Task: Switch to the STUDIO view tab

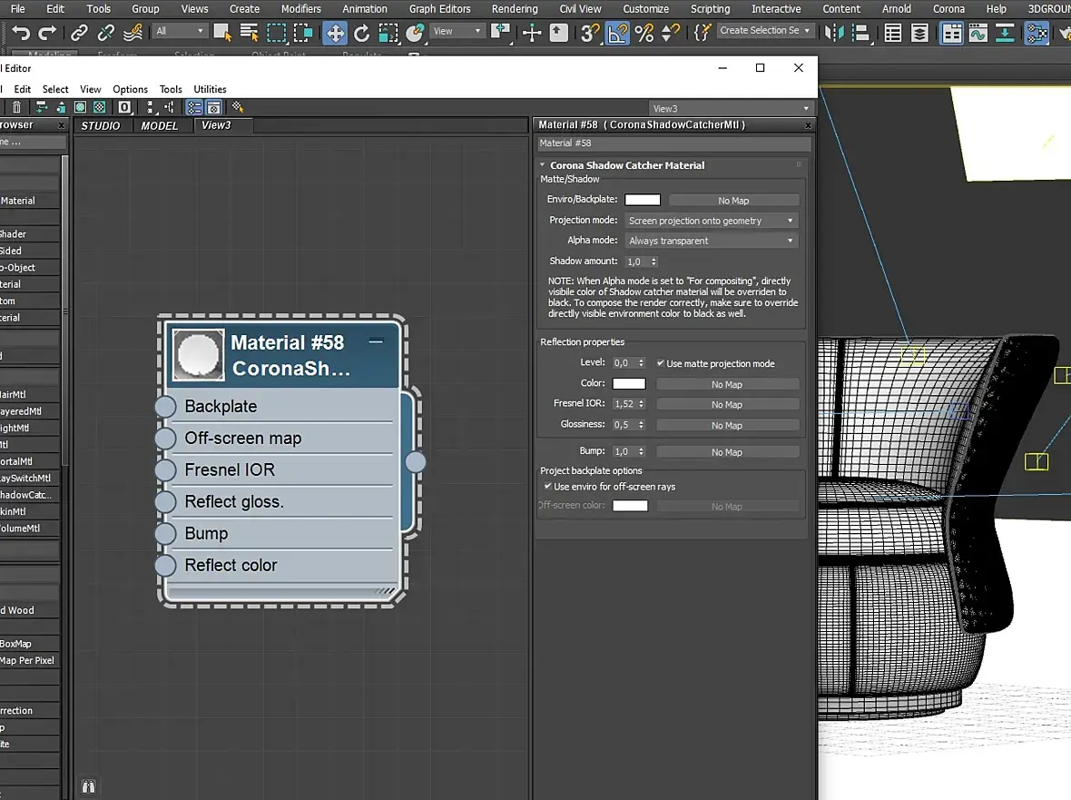Action: coord(101,125)
